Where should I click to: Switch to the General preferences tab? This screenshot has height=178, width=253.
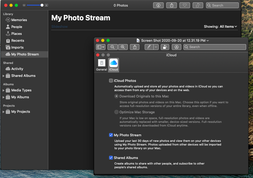(101, 65)
